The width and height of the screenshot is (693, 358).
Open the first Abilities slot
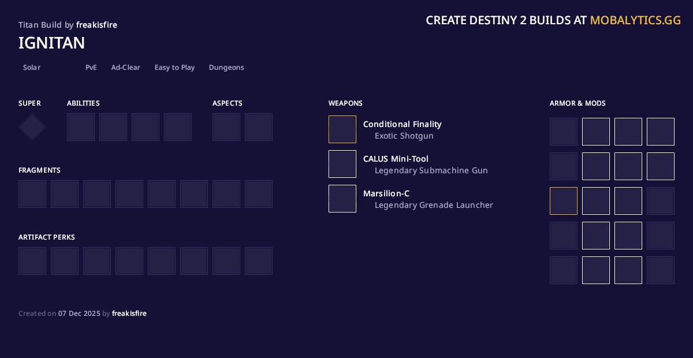[x=81, y=127]
